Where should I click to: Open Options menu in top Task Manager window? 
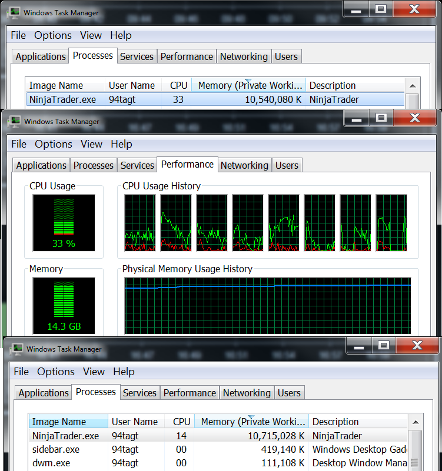[53, 35]
